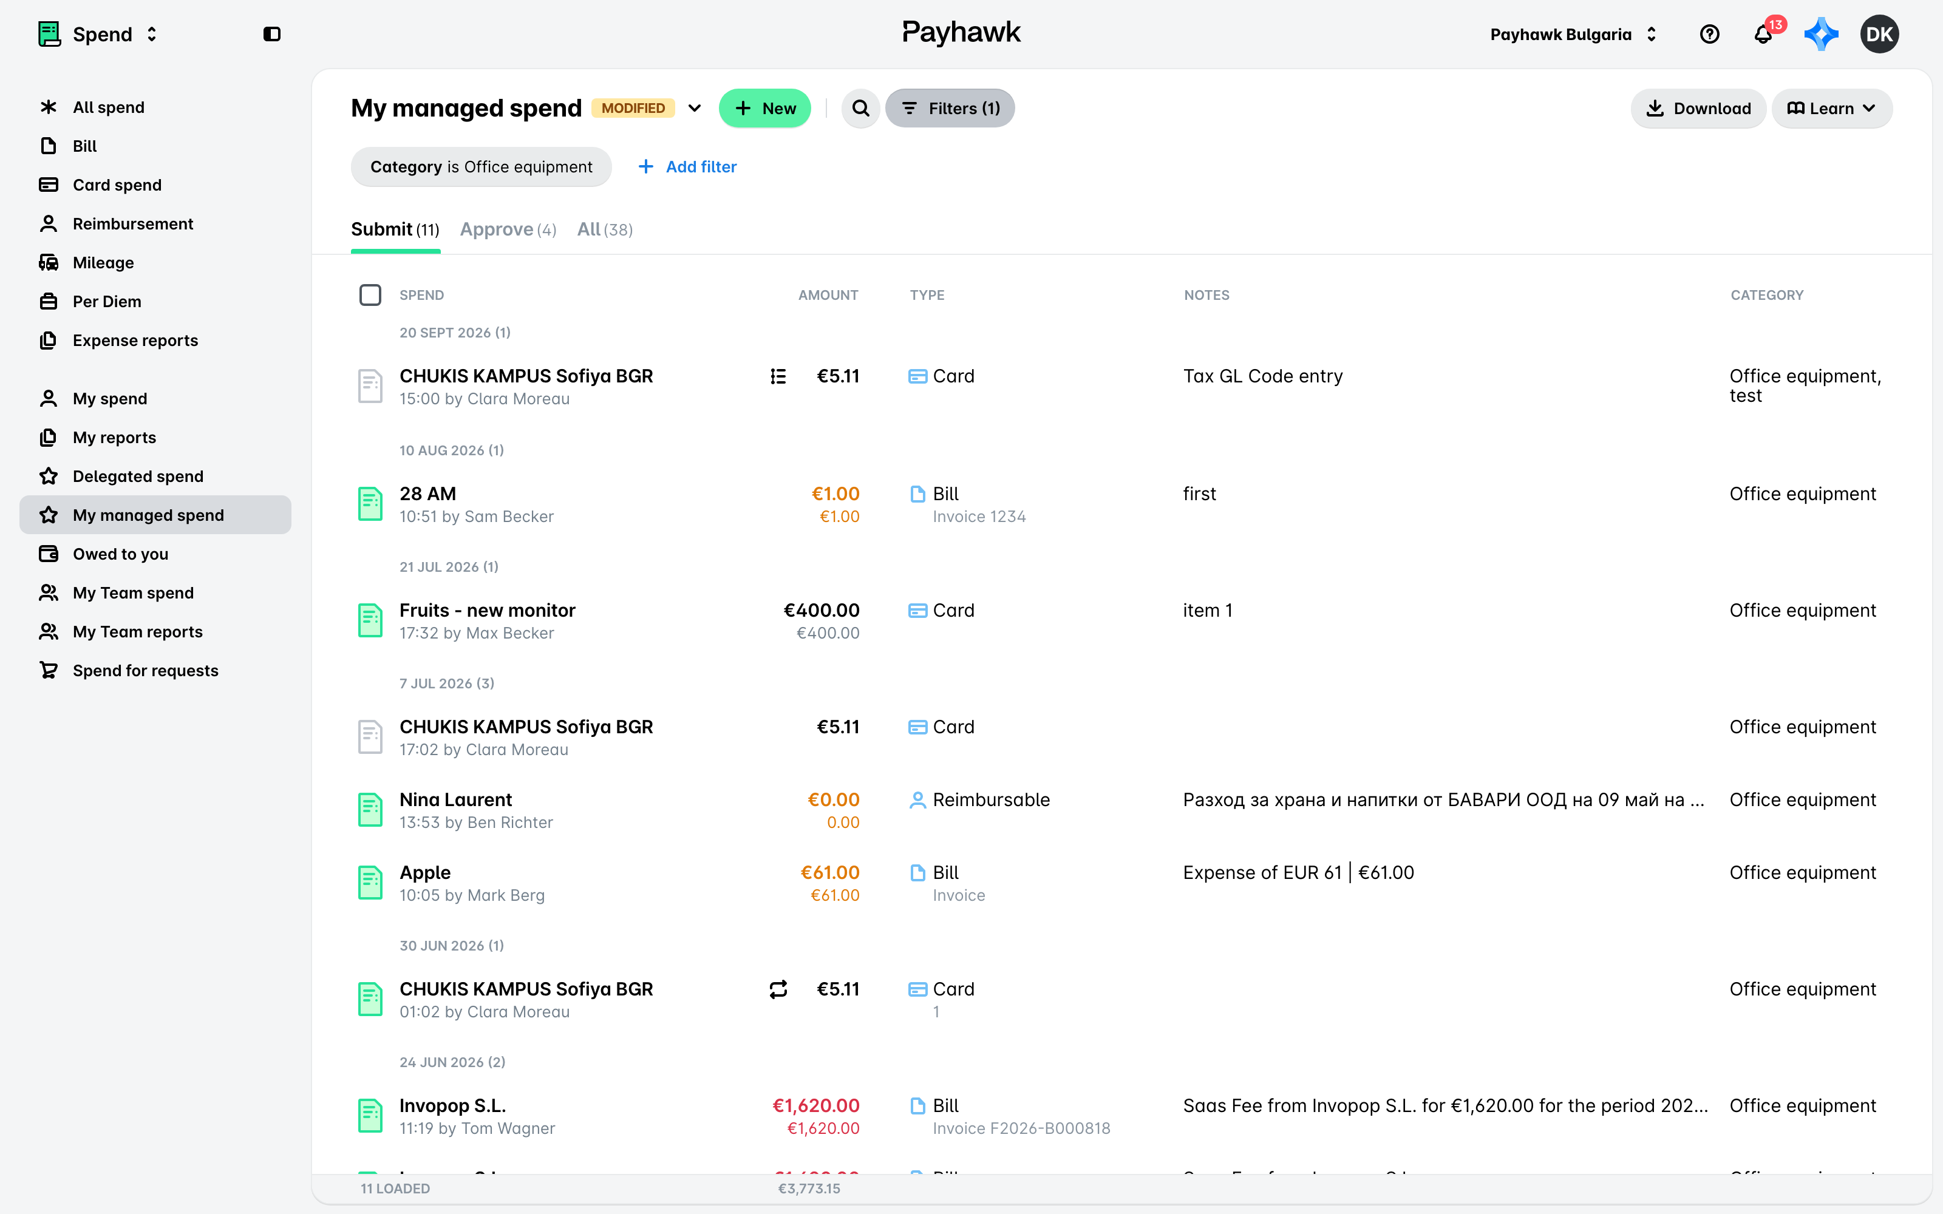Open the Learn dropdown
Viewport: 1943px width, 1214px height.
(x=1831, y=109)
